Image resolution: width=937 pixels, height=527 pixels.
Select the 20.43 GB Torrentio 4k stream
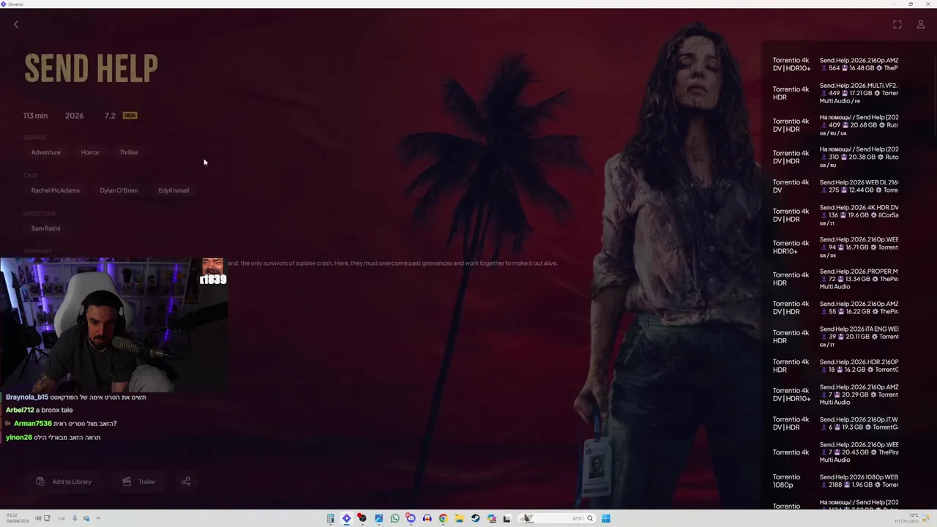[835, 452]
